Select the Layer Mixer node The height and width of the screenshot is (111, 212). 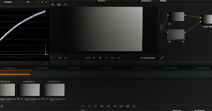pyautogui.click(x=206, y=19)
